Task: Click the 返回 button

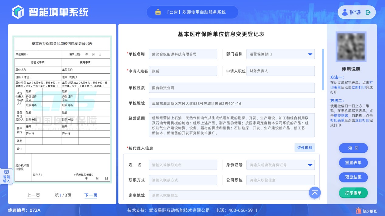Action: point(353,148)
